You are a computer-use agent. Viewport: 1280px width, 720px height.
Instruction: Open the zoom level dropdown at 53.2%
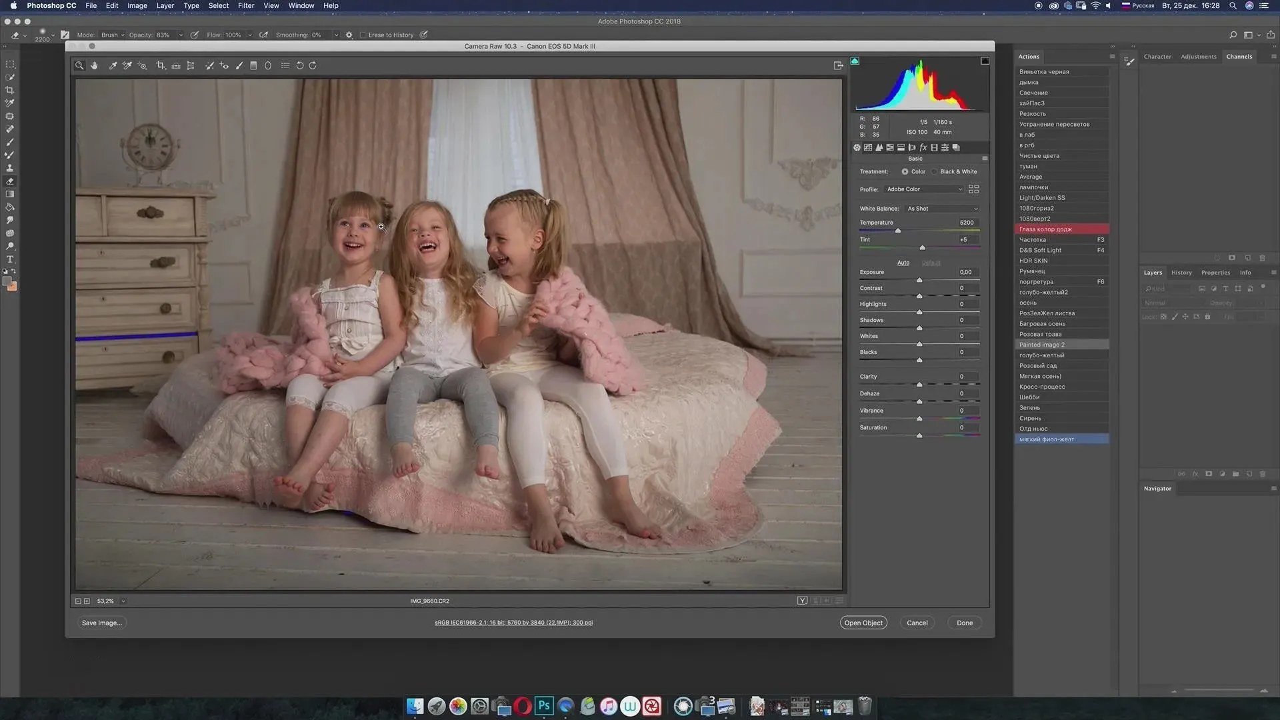coord(123,601)
